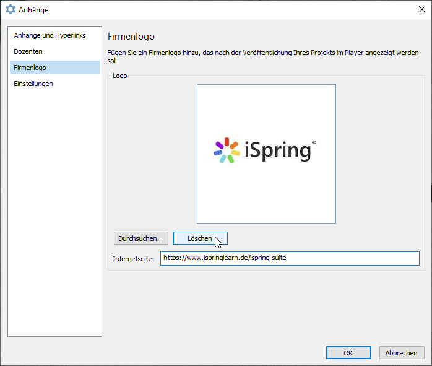Click the colorful iSpring flower symbol

point(226,150)
